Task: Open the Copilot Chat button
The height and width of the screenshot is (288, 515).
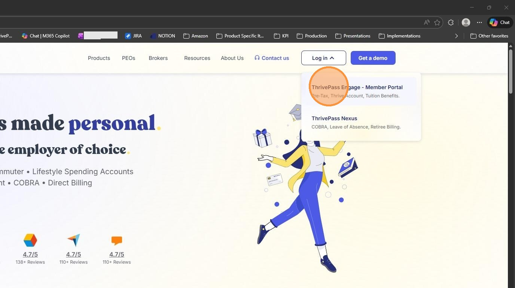Action: [x=500, y=22]
